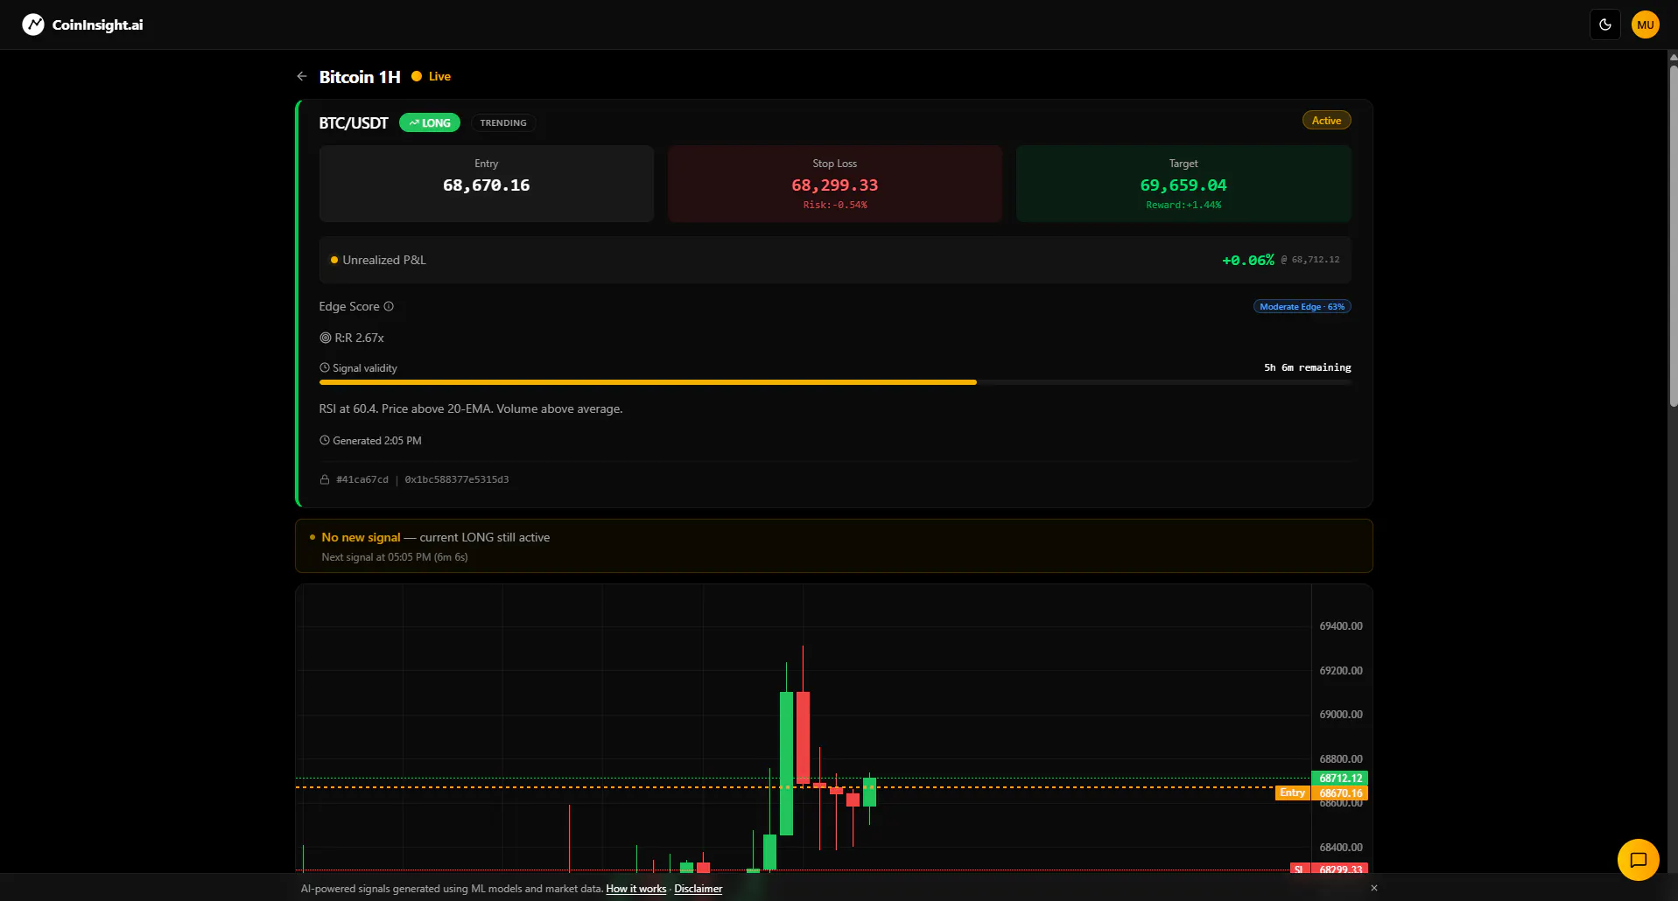
Task: Click the Target value 69,659.04
Action: point(1183,185)
